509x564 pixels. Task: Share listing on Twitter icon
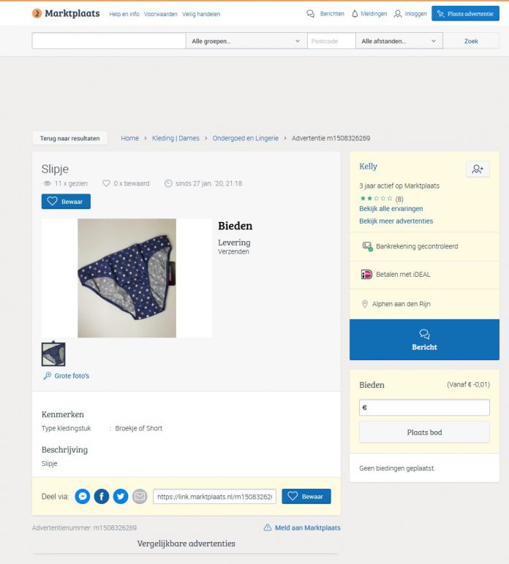click(121, 496)
